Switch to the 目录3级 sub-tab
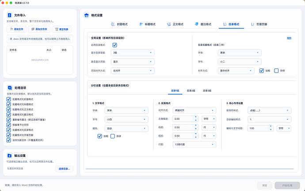 click(207, 91)
